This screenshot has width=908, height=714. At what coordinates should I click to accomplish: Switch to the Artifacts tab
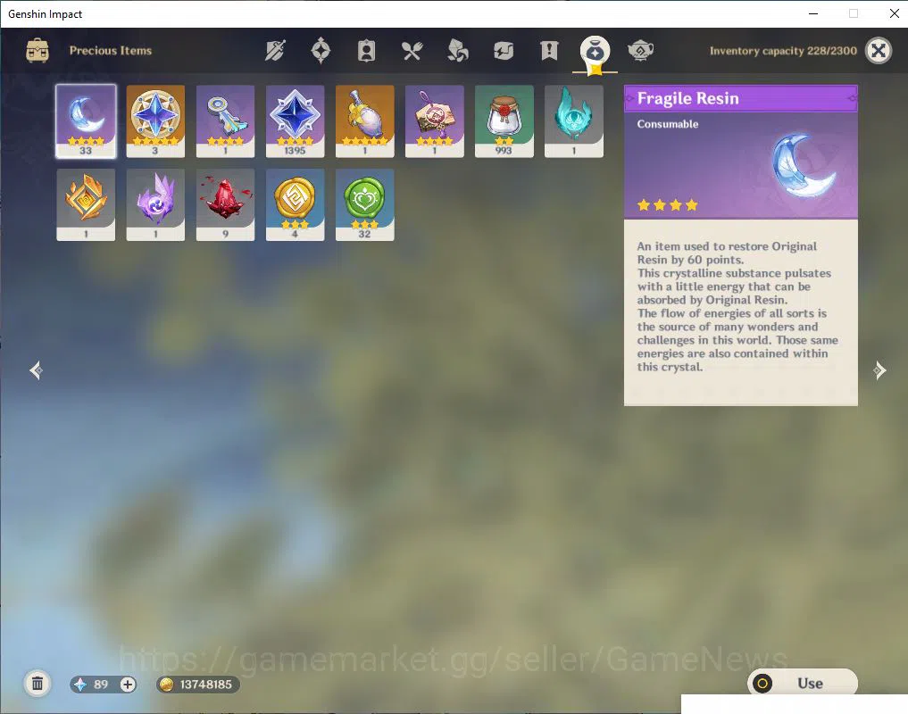pyautogui.click(x=321, y=51)
